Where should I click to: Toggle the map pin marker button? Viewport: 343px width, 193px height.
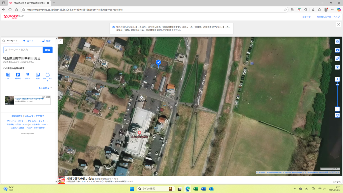[337, 67]
